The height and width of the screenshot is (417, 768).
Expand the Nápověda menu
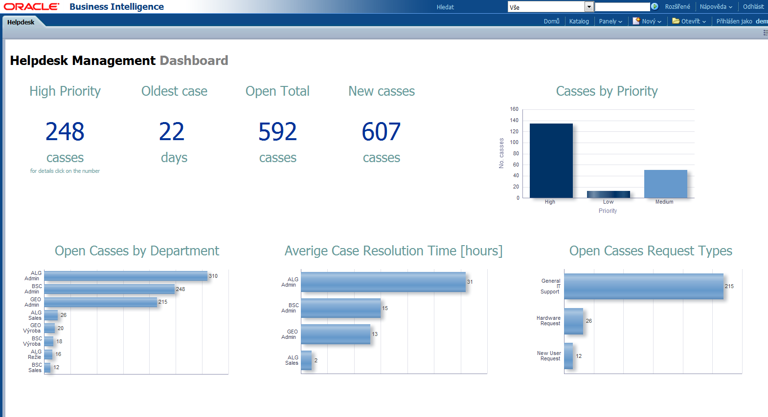716,7
